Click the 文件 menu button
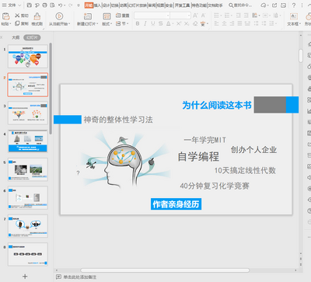Image resolution: width=311 pixels, height=282 pixels. coord(12,5)
